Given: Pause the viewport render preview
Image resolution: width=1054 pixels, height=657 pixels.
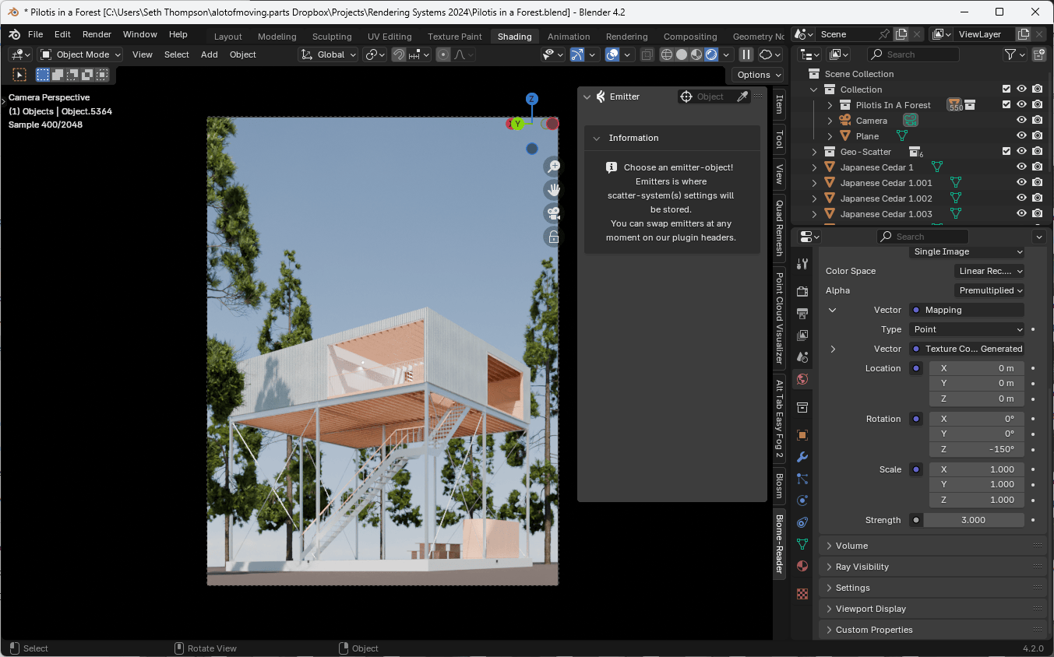Looking at the screenshot, I should (746, 54).
